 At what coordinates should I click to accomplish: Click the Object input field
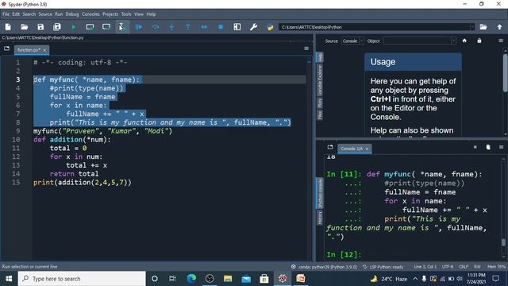tap(417, 41)
